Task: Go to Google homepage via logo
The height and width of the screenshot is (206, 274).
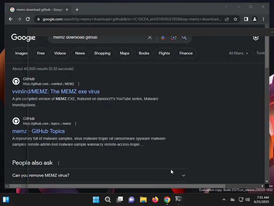Action: coord(23,38)
